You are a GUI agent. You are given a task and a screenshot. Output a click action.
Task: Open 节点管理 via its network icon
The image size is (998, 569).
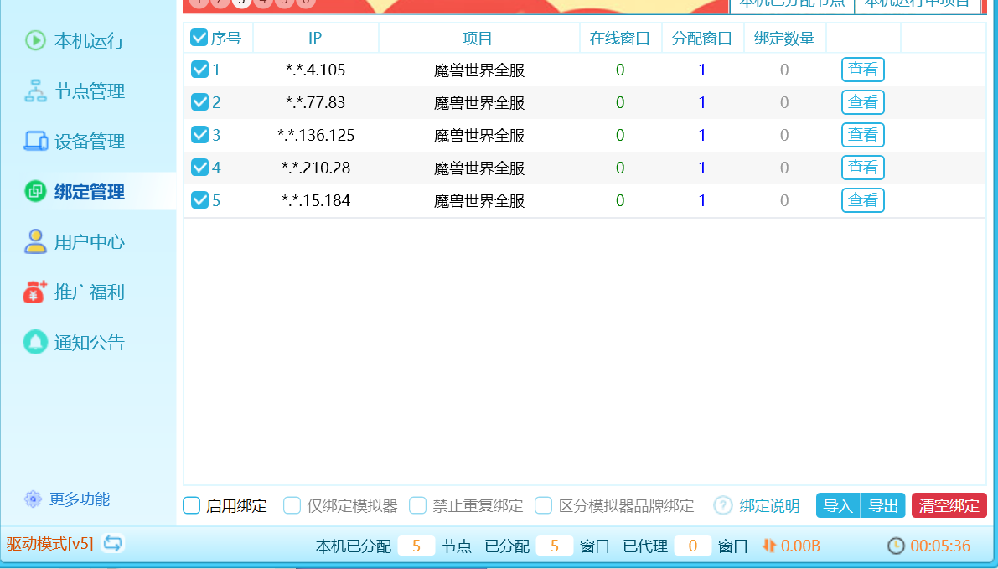point(35,91)
